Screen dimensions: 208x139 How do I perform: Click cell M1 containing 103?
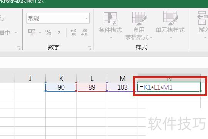[x=123, y=87]
